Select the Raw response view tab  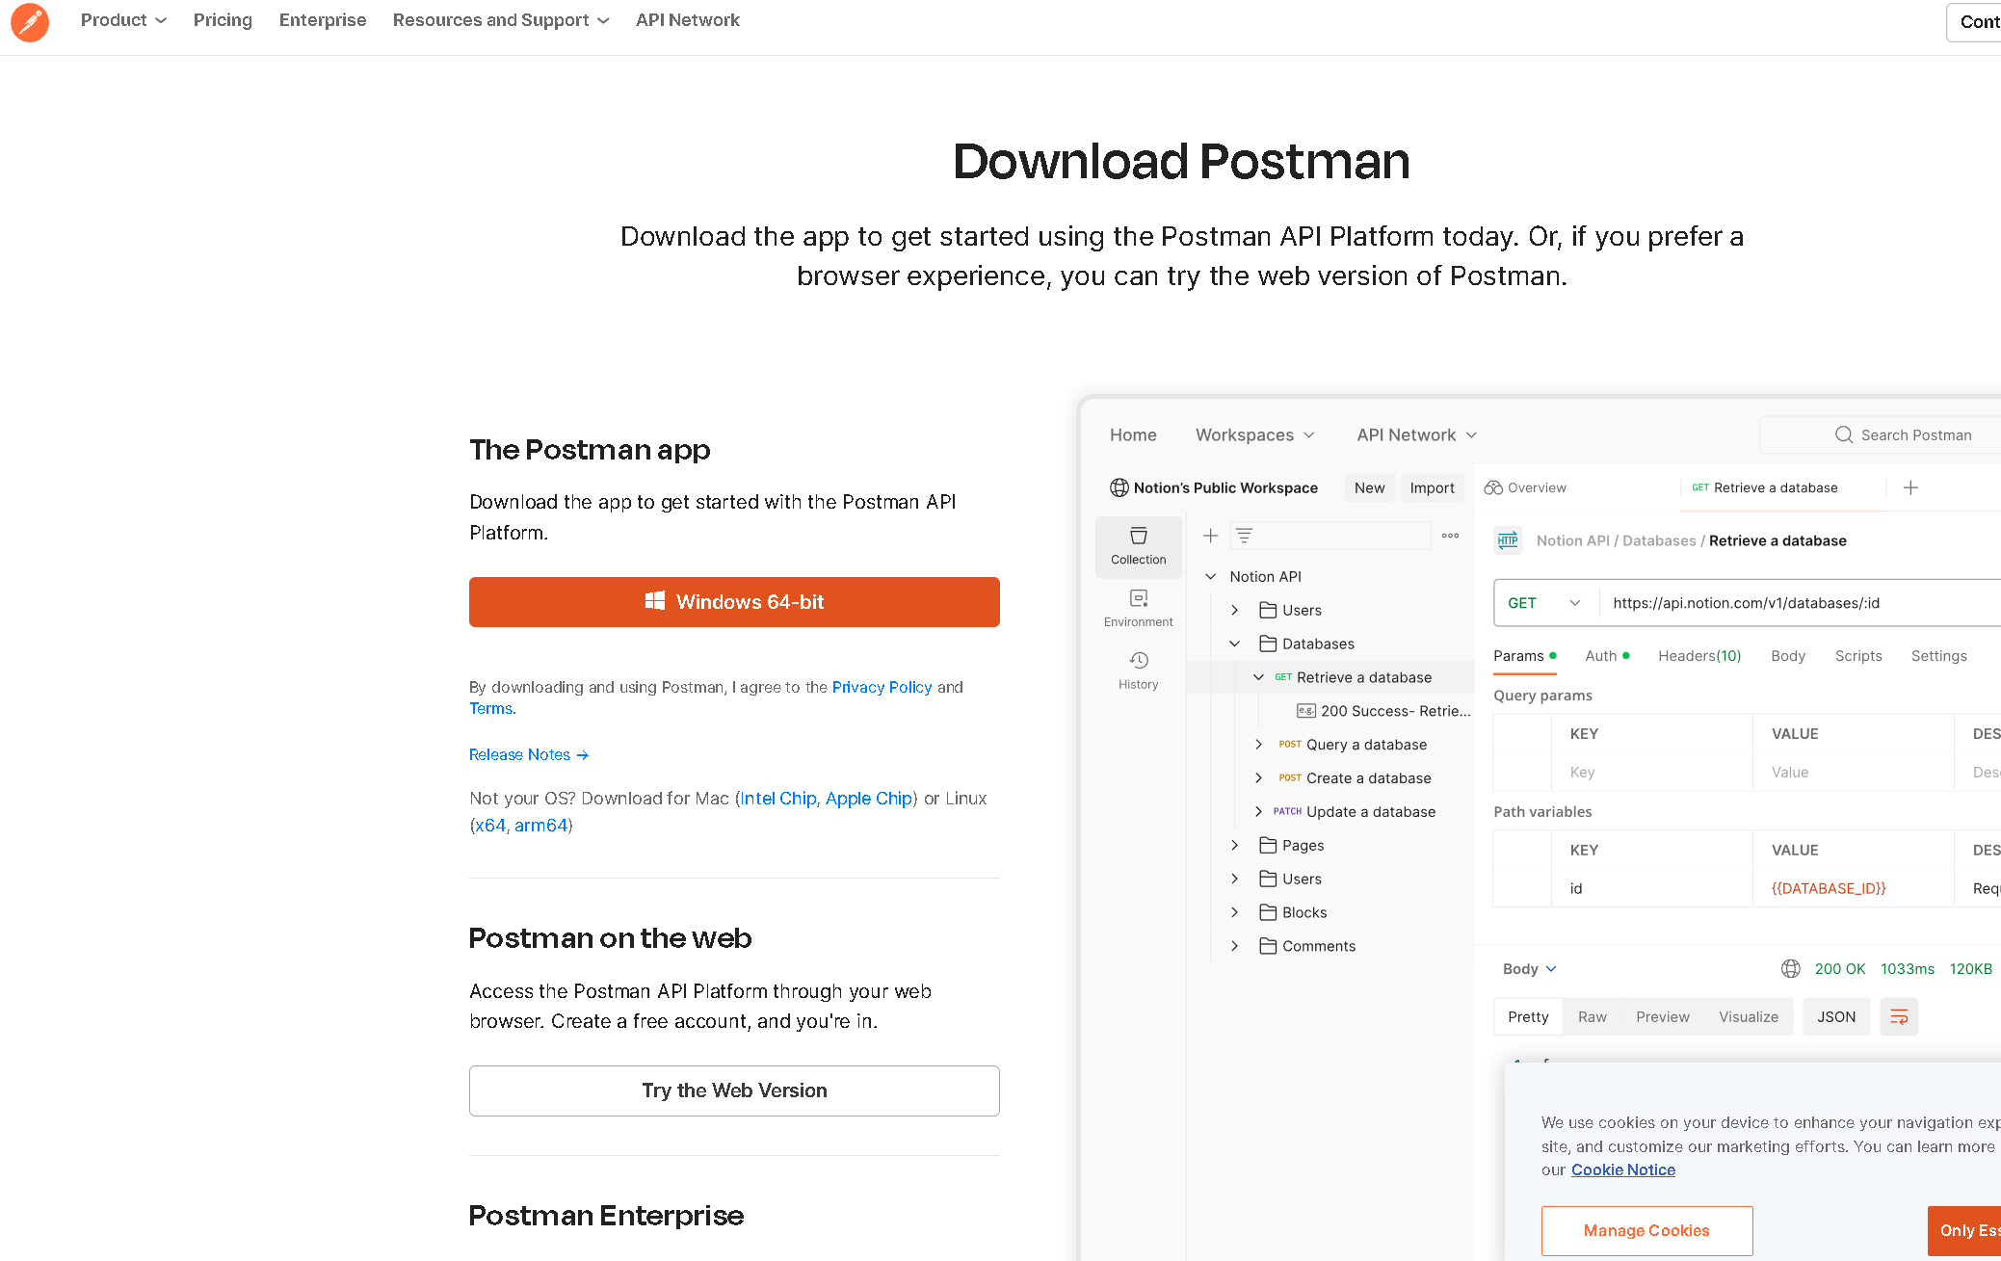pos(1592,1016)
